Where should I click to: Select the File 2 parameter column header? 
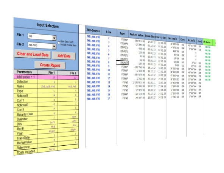68,73
